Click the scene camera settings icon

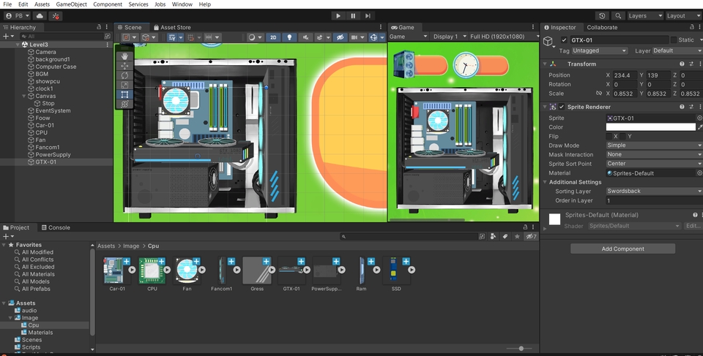[x=357, y=37]
